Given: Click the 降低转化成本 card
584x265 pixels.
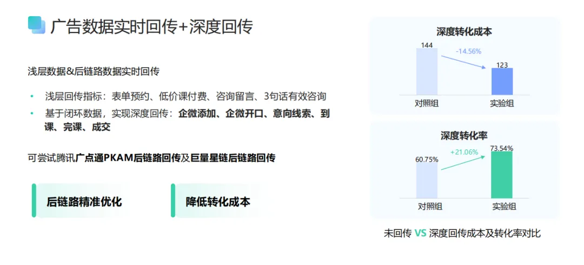Looking at the screenshot, I should [x=223, y=201].
